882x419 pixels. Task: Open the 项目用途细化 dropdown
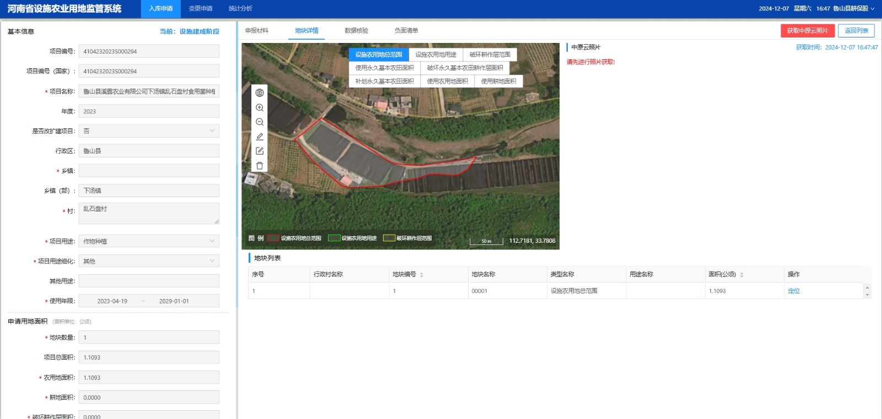[x=149, y=261]
